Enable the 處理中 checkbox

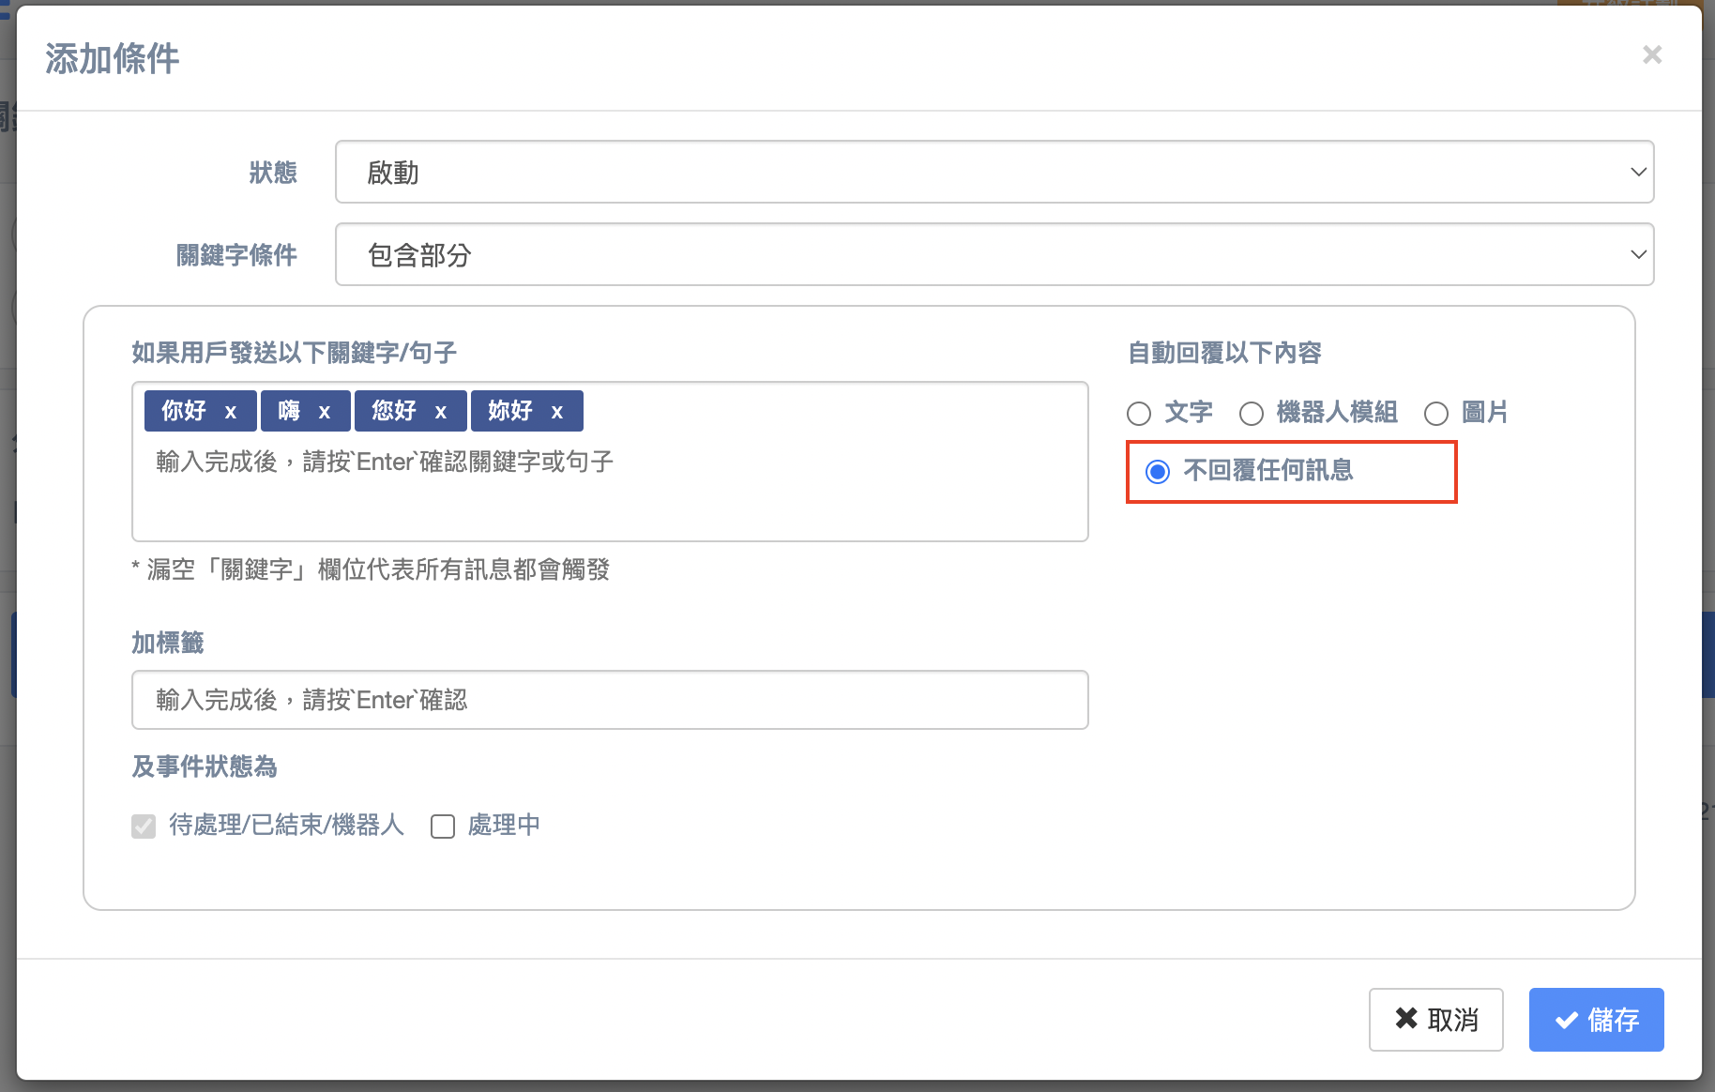(x=443, y=827)
